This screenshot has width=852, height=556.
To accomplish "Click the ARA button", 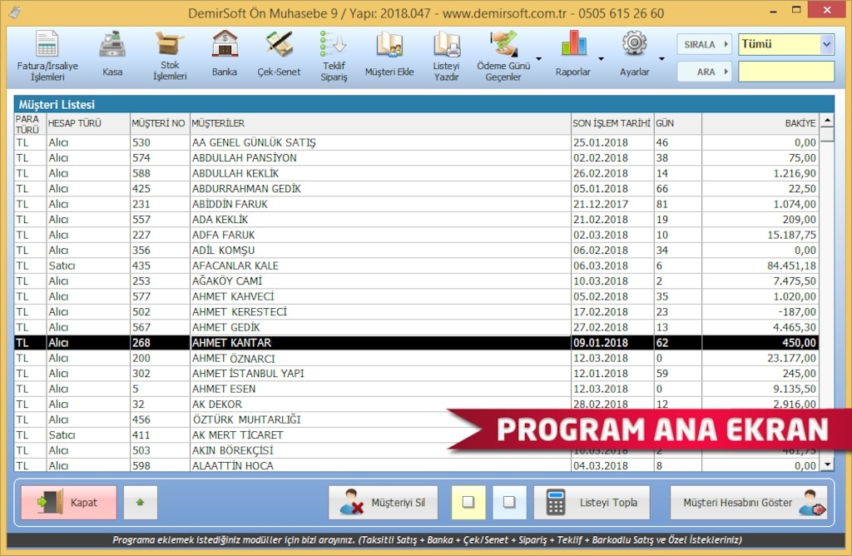I will pyautogui.click(x=704, y=72).
